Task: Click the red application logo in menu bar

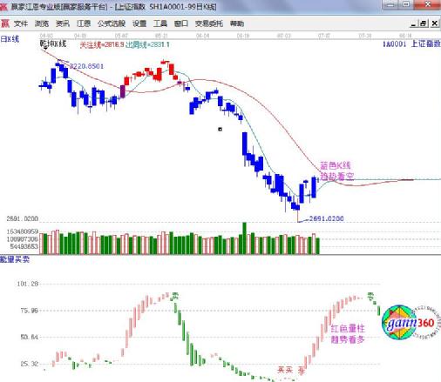Action: point(5,23)
